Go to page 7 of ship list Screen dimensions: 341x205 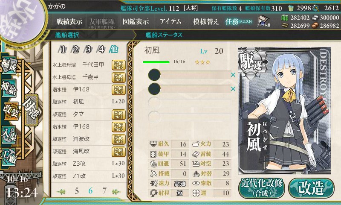tap(104, 191)
